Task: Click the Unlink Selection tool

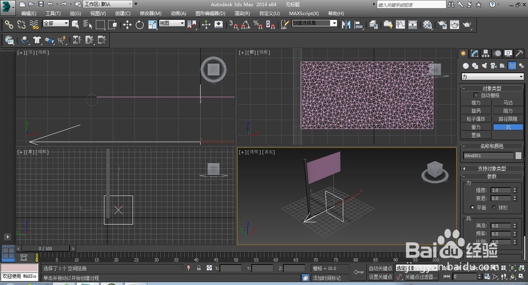Action: [21, 24]
